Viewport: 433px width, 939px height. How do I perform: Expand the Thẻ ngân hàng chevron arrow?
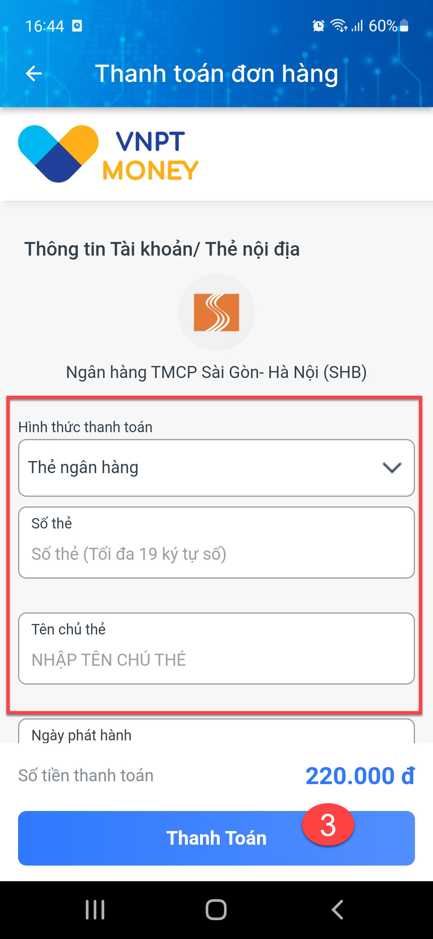[x=392, y=467]
